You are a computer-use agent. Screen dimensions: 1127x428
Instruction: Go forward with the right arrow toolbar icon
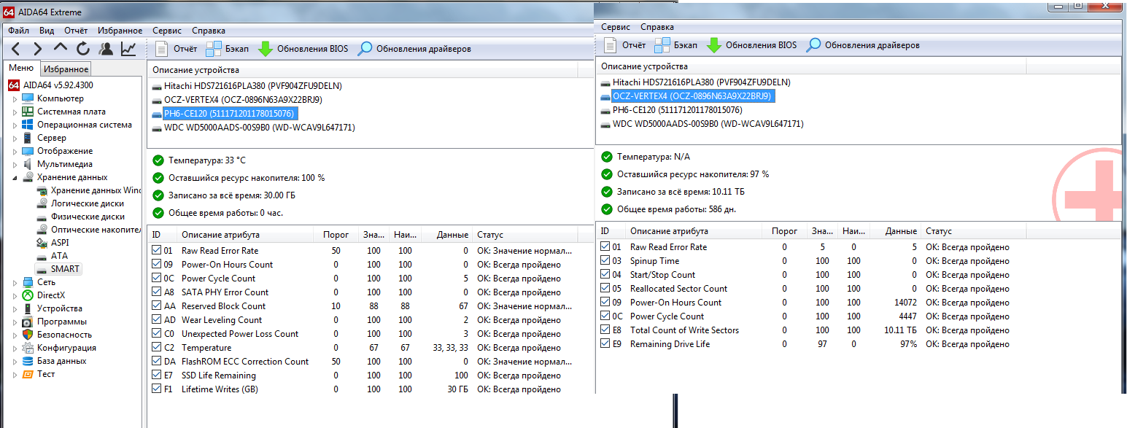[39, 49]
